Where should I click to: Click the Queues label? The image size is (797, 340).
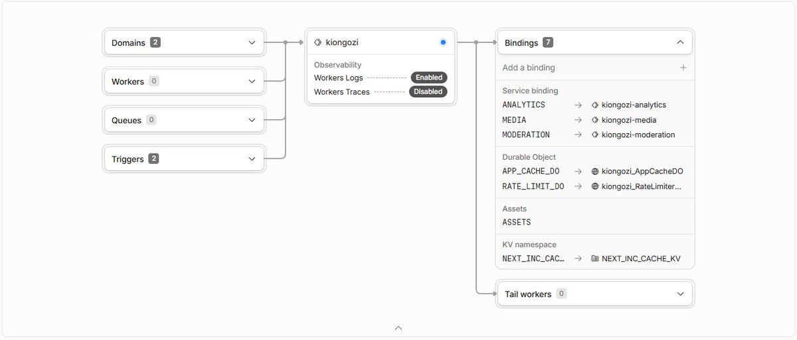(126, 120)
